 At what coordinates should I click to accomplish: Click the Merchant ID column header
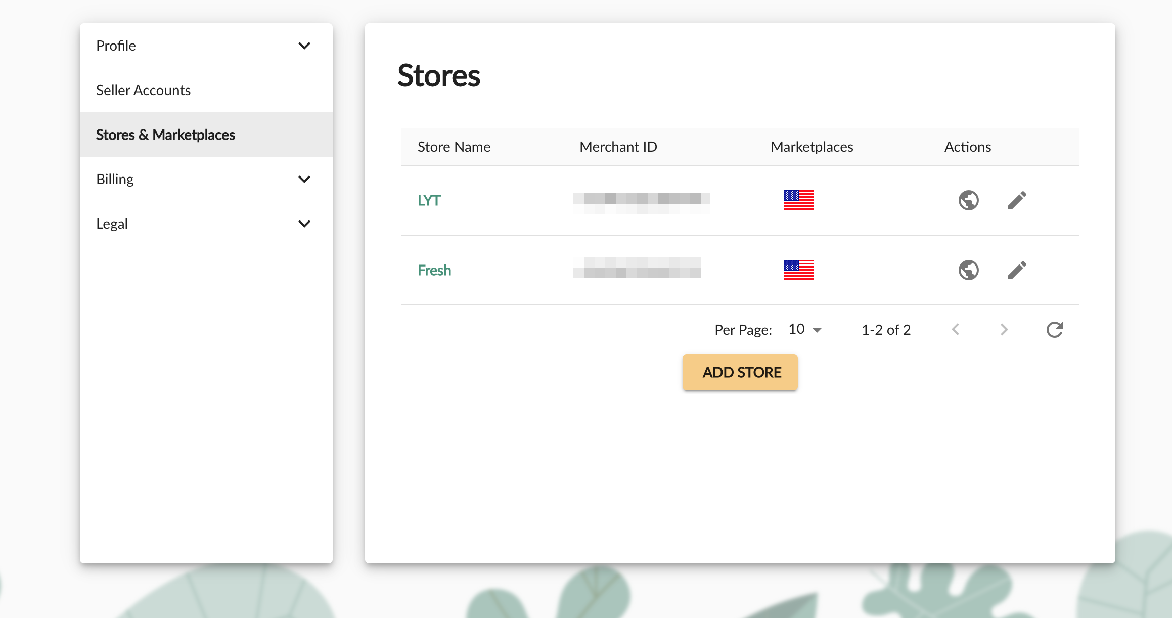coord(618,147)
